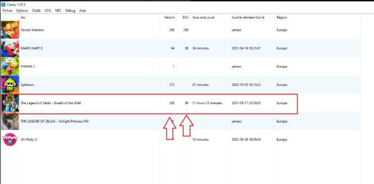374x184 pixels.
Task: Open the Options menu
Action: tap(22, 10)
